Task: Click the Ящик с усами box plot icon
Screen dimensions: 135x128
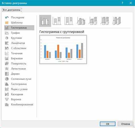Action: click(7, 89)
